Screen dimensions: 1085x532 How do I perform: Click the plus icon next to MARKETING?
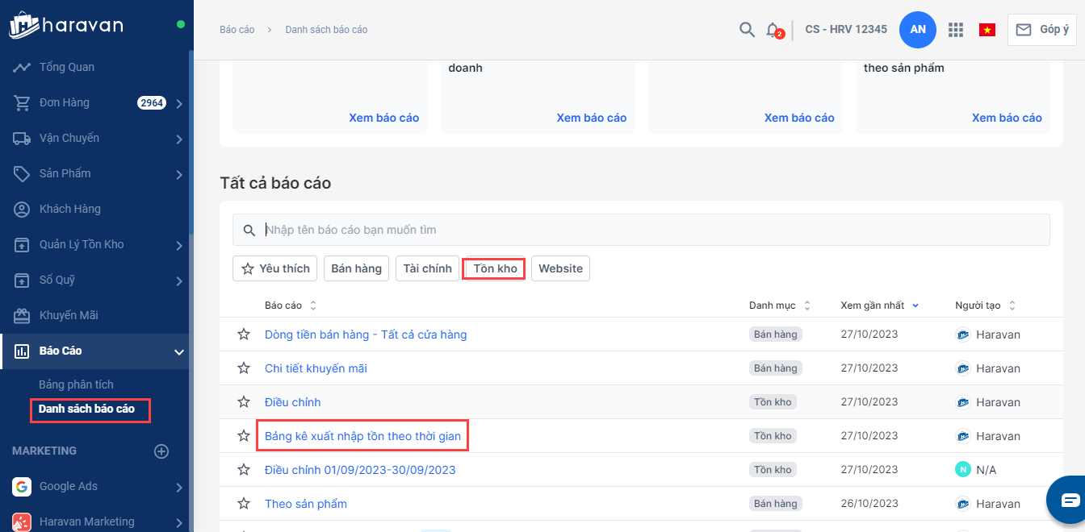tap(161, 451)
